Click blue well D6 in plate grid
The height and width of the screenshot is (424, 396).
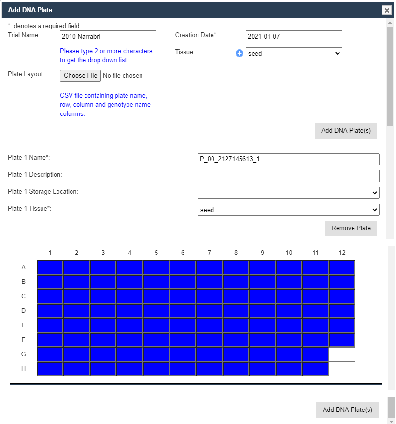coord(183,311)
